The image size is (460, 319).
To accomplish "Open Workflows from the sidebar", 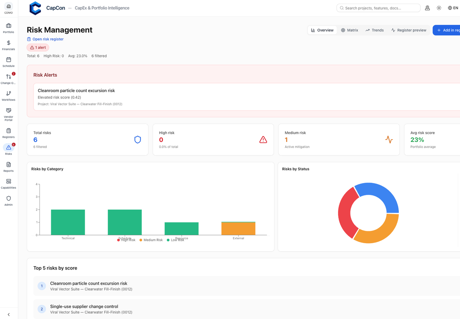I will click(8, 96).
